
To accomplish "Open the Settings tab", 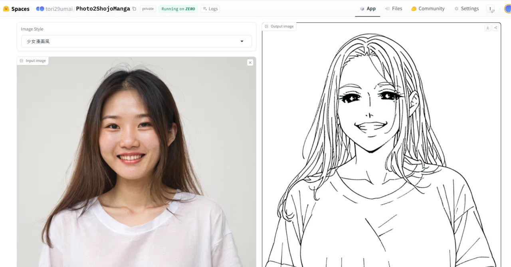I will [x=466, y=8].
